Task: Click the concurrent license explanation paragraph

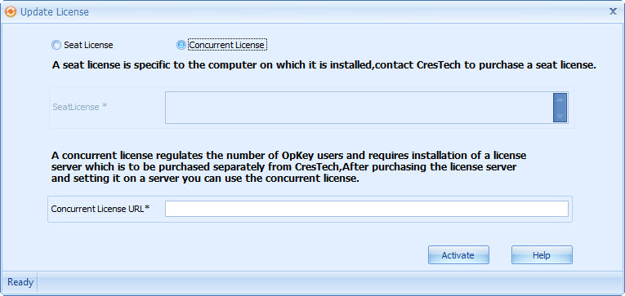Action: tap(289, 166)
